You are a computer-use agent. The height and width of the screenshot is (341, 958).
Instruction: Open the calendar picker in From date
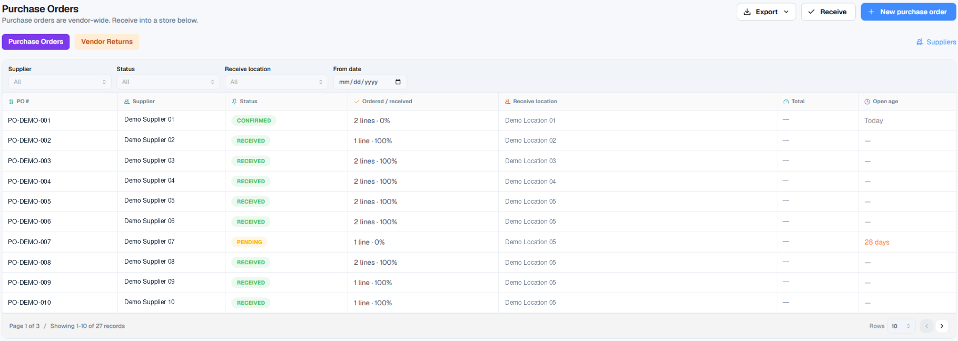coord(398,82)
